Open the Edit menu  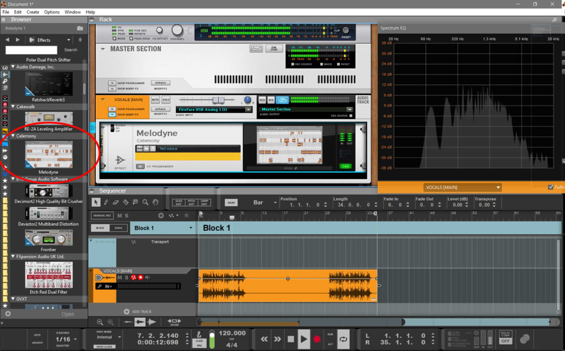pyautogui.click(x=18, y=12)
